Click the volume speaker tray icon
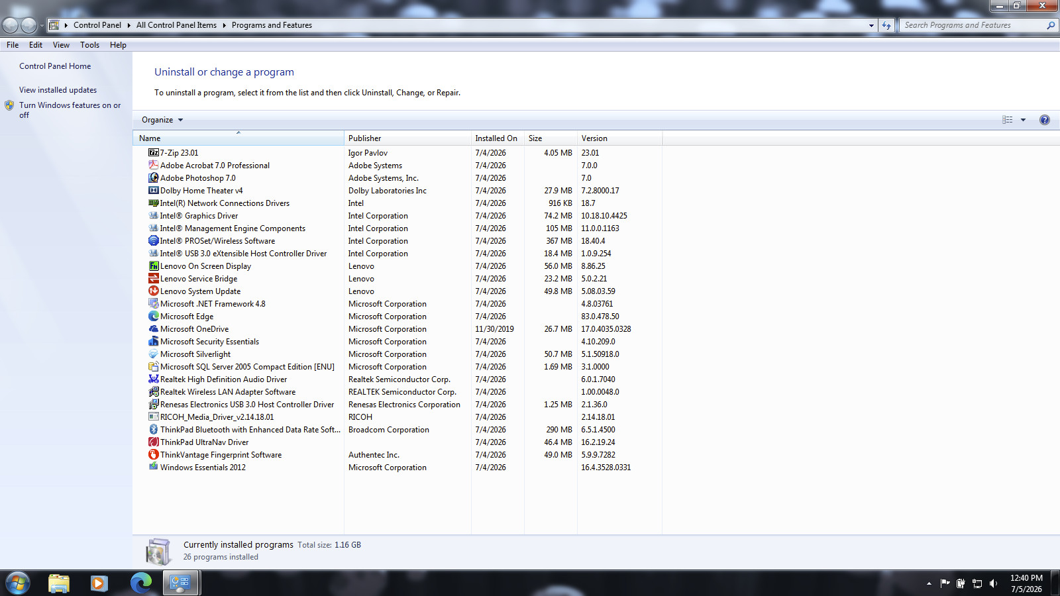 (x=993, y=583)
